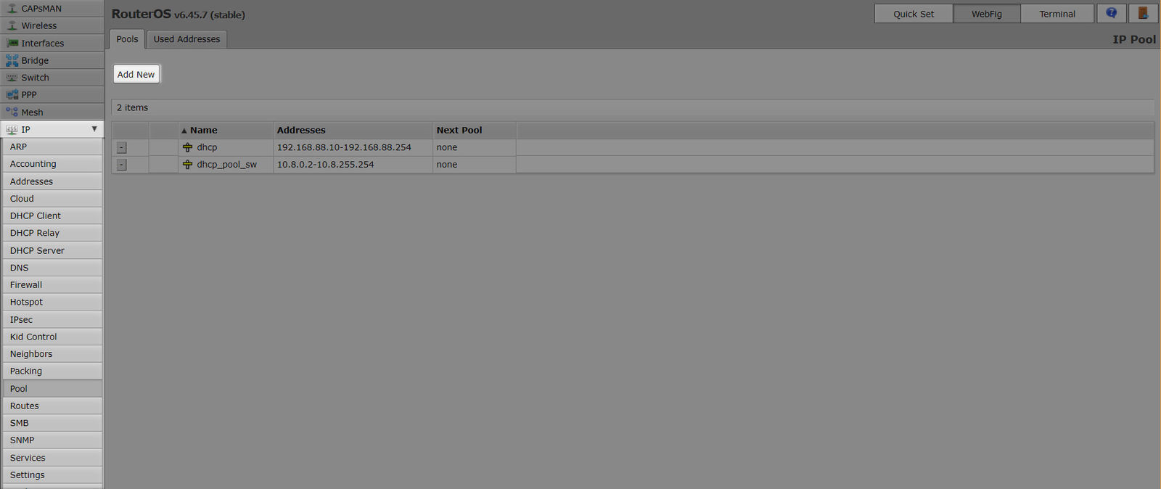
Task: Click the CAPsMAN sidebar icon
Action: tap(12, 8)
